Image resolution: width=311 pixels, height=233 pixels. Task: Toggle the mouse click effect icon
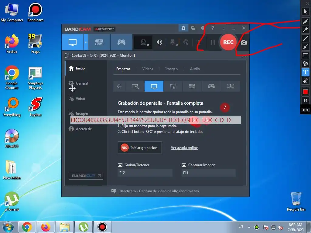(x=186, y=42)
